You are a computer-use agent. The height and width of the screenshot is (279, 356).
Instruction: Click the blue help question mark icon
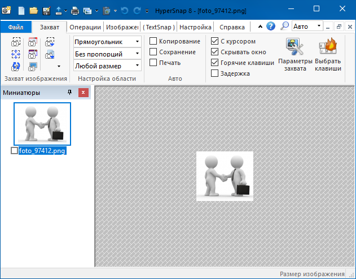coord(270,27)
